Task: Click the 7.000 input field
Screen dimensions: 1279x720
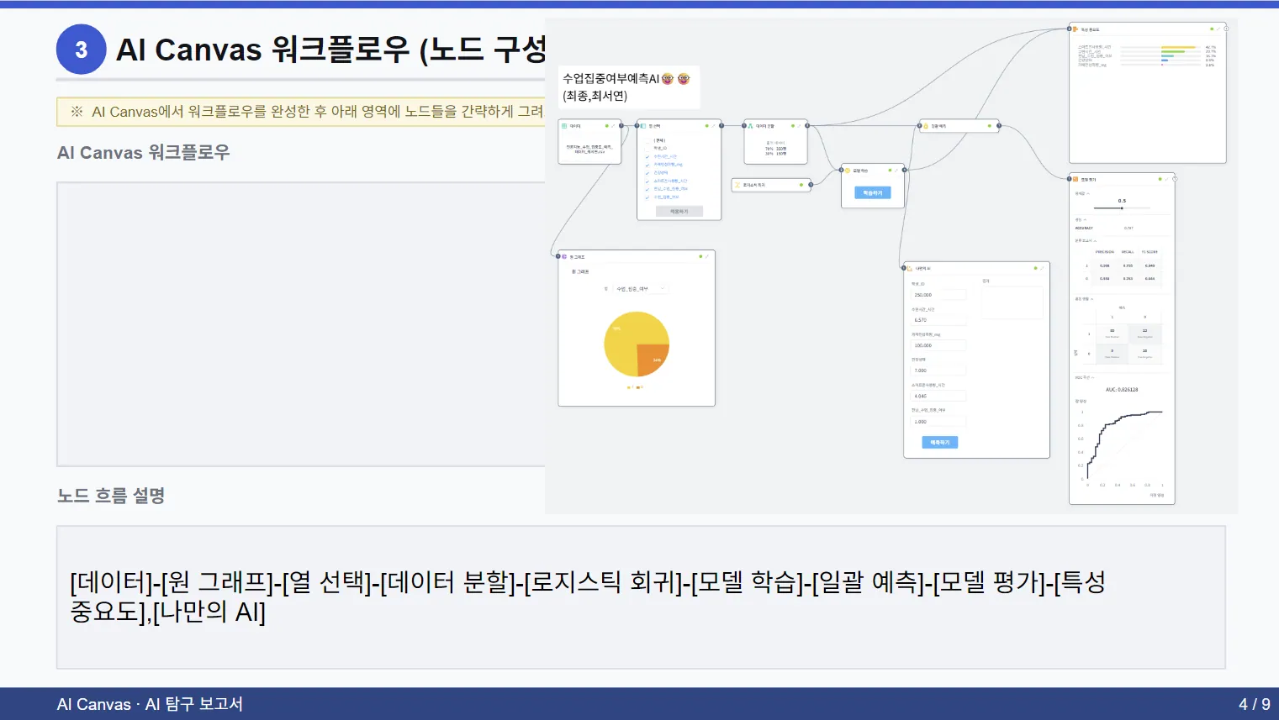Action: click(x=939, y=371)
